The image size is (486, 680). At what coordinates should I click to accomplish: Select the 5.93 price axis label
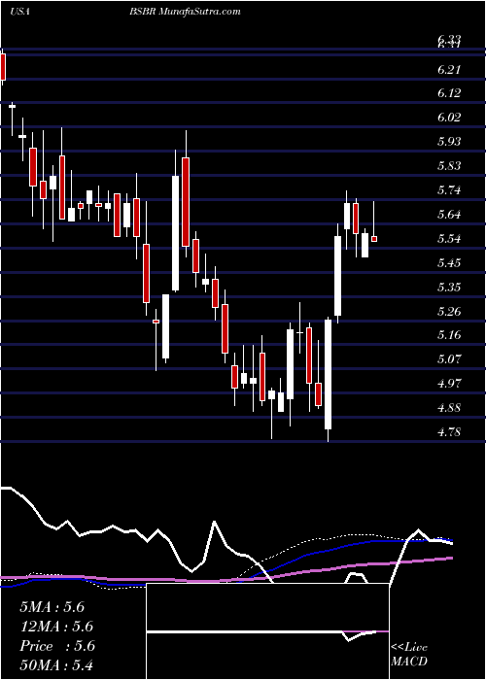(x=449, y=142)
